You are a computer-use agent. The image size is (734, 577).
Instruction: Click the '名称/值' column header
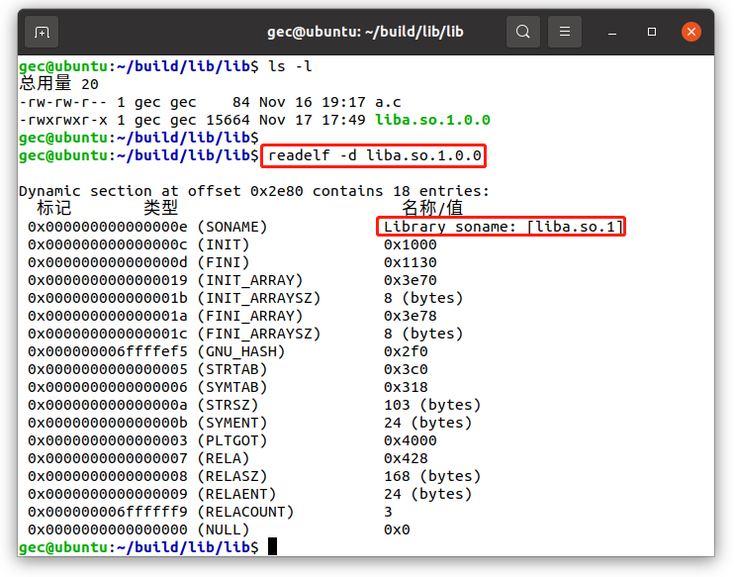pos(432,208)
